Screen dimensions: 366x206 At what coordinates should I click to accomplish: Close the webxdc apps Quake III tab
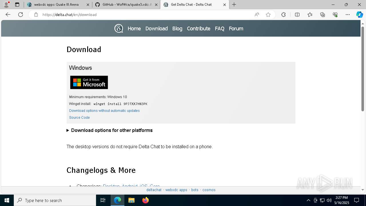click(88, 5)
